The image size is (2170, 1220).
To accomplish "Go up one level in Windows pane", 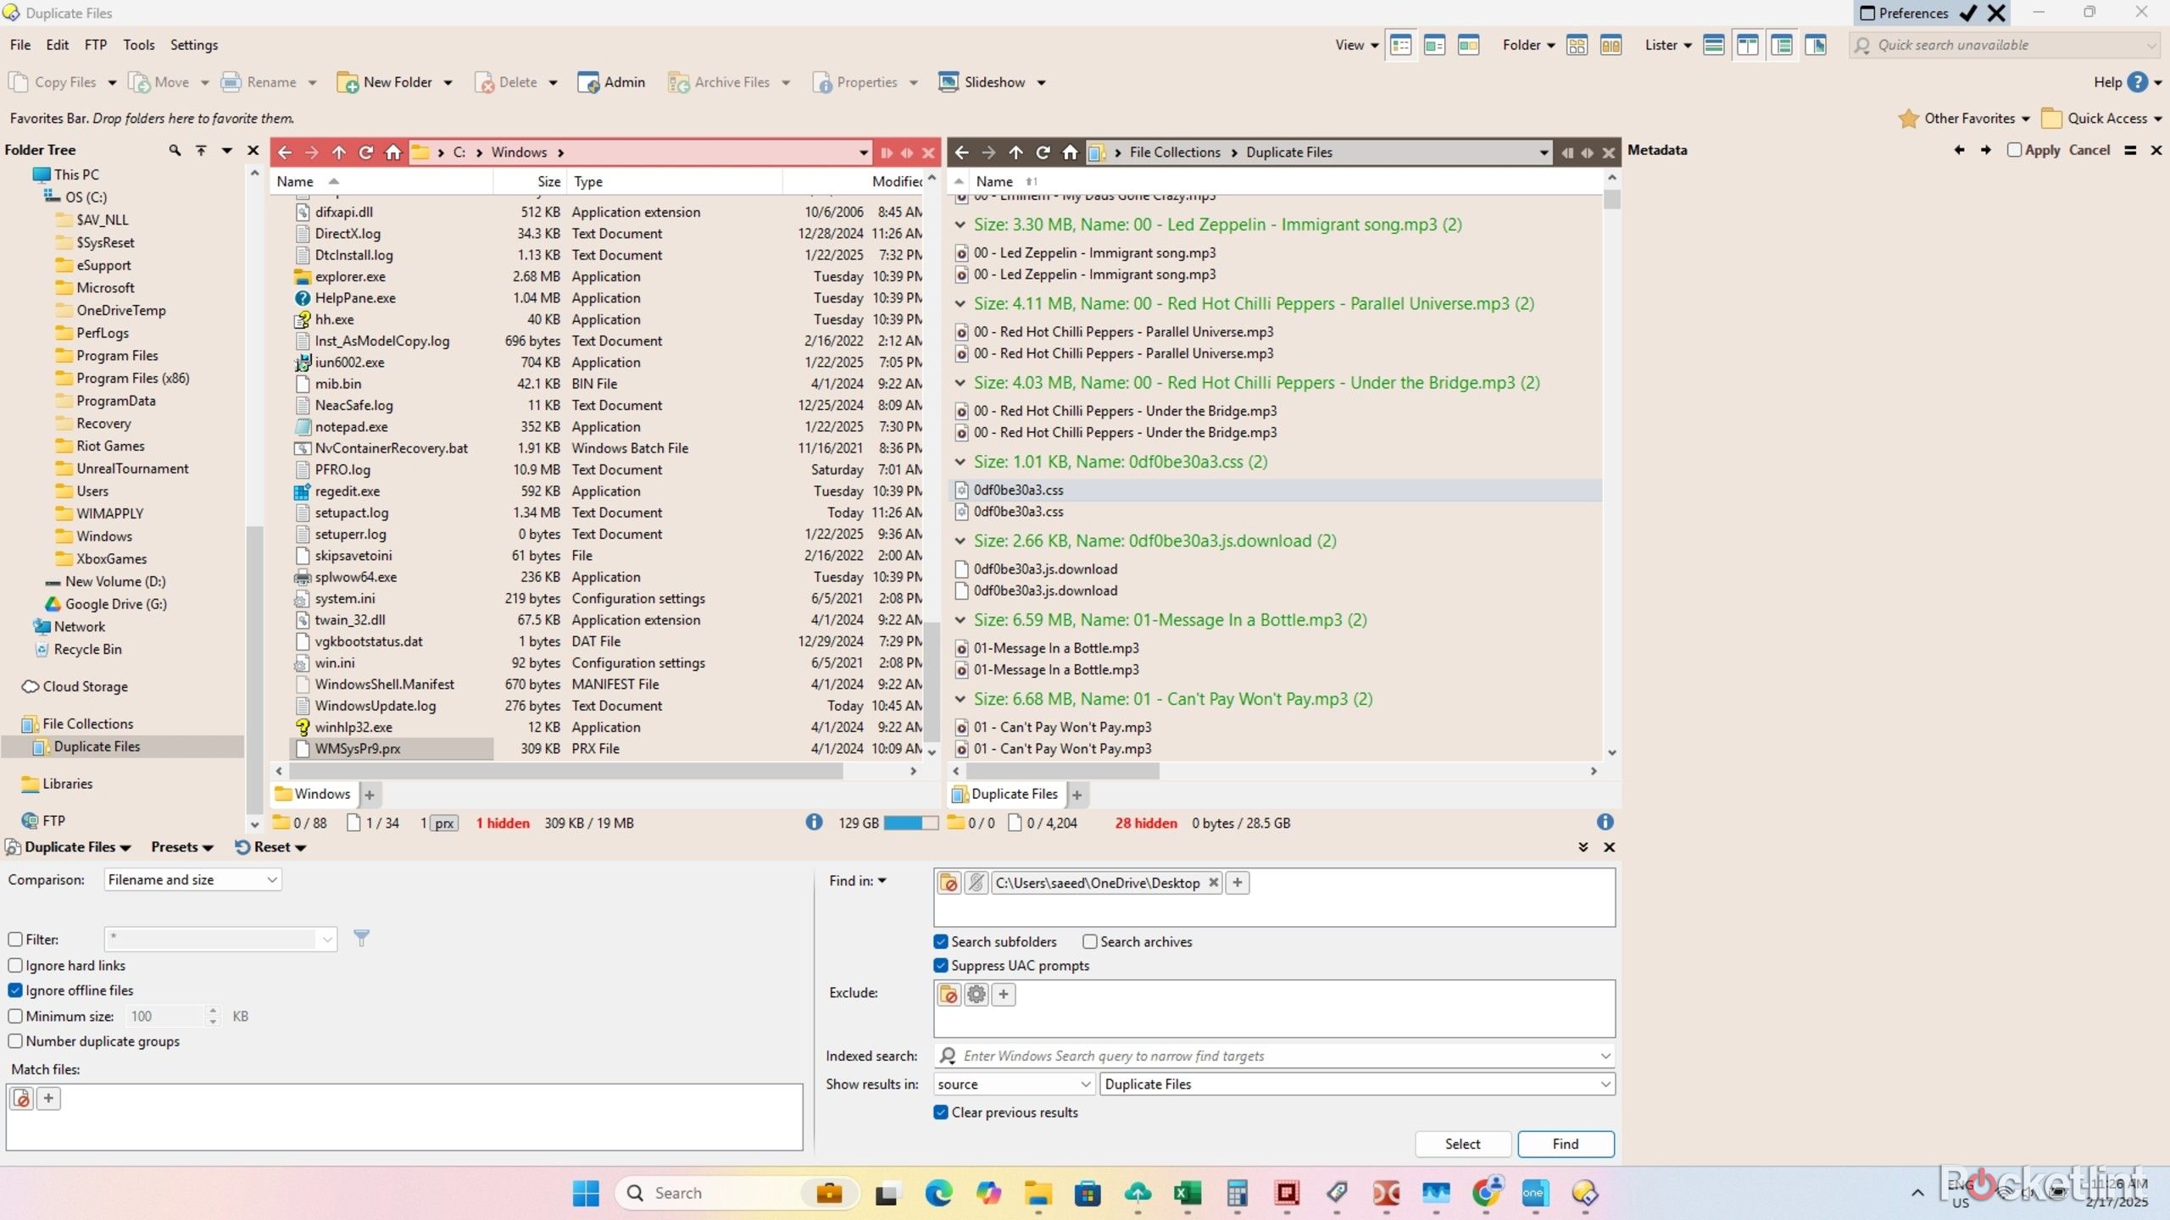I will coord(339,152).
